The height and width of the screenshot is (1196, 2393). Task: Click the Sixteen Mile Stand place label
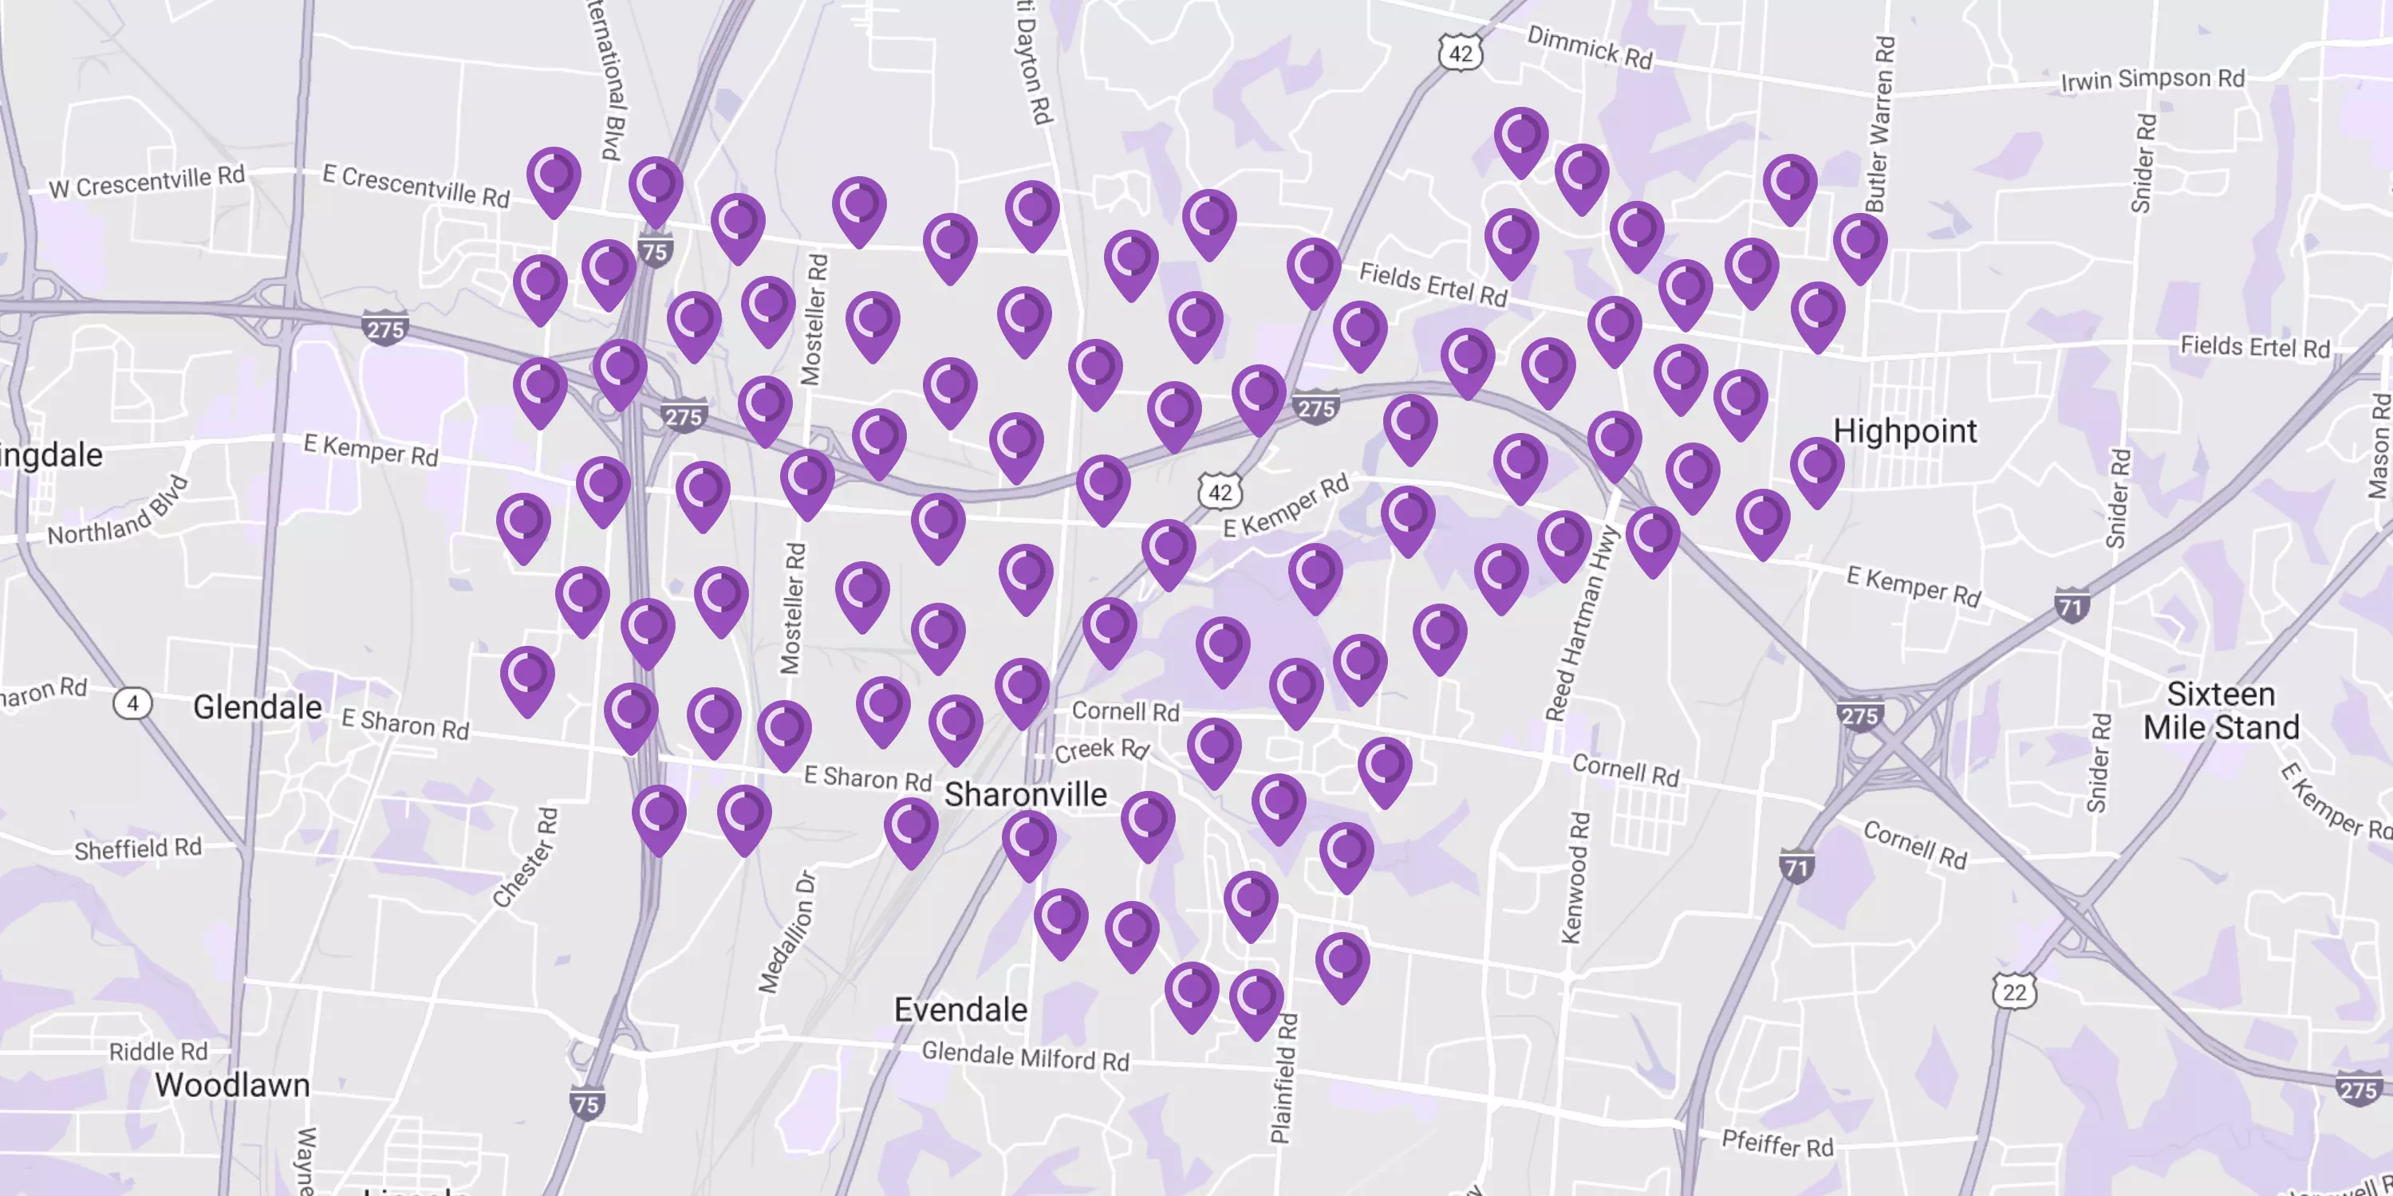2222,710
